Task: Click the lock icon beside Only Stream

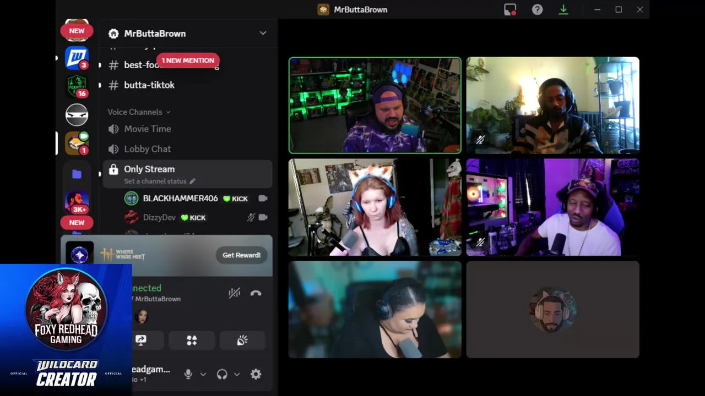Action: pos(113,169)
